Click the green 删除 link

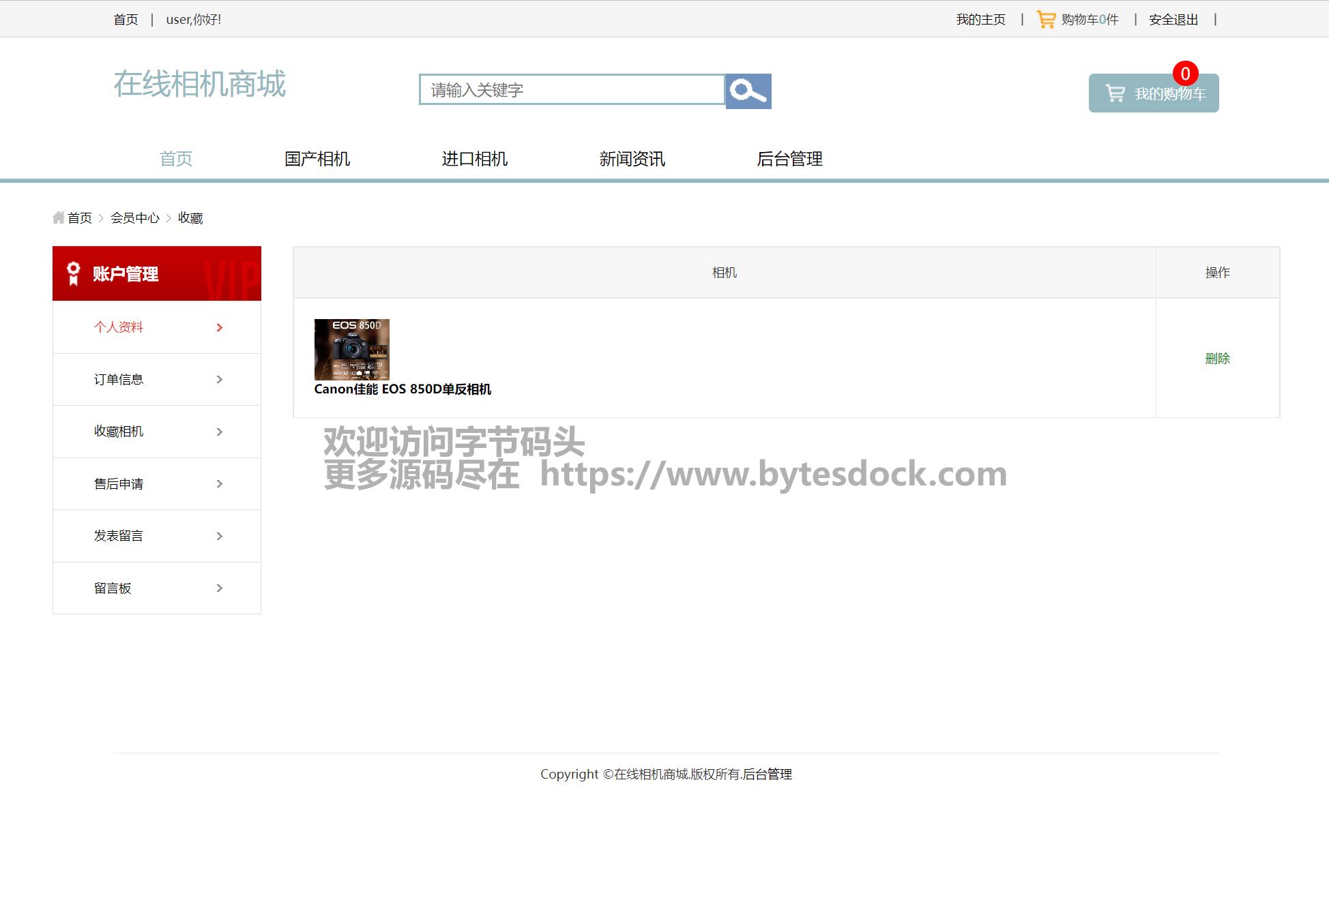coord(1217,359)
